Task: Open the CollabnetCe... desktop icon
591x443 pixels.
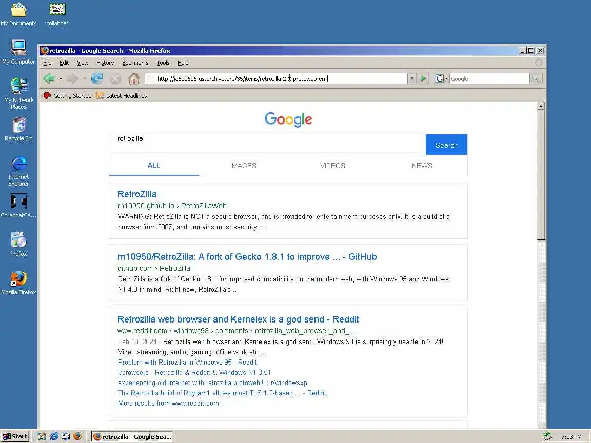Action: (18, 206)
